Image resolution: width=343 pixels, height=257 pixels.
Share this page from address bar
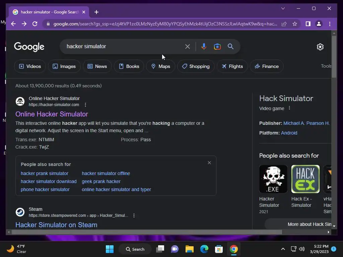coord(284,24)
